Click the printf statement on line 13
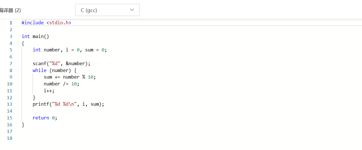Screen dimensions: 362x150 (68, 104)
